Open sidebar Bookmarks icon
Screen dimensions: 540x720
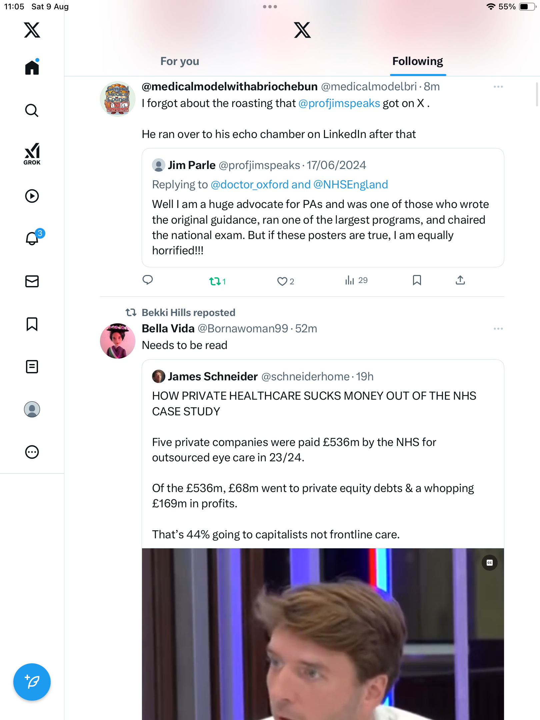coord(32,324)
